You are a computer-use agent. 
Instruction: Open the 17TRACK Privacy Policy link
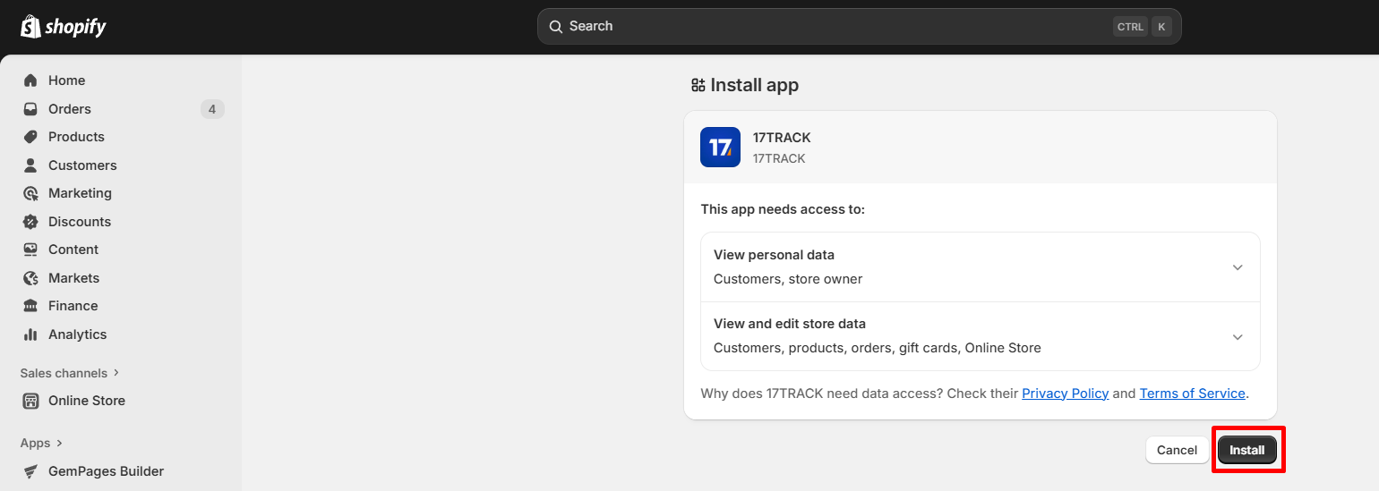(1065, 394)
